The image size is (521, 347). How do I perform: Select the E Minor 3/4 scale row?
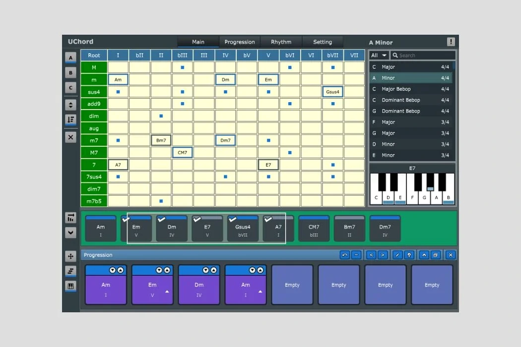tap(411, 155)
